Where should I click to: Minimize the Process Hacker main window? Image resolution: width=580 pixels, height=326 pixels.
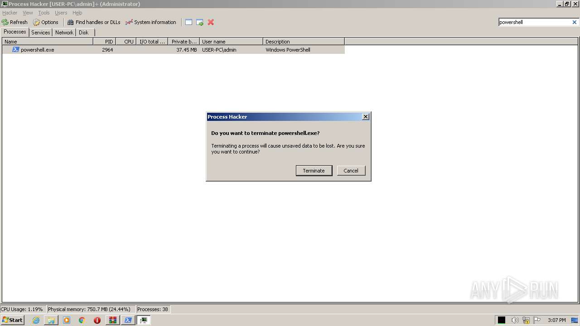[x=560, y=4]
